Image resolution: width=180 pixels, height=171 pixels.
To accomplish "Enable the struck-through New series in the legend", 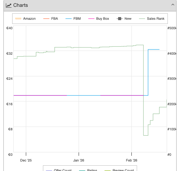I will pos(124,19).
